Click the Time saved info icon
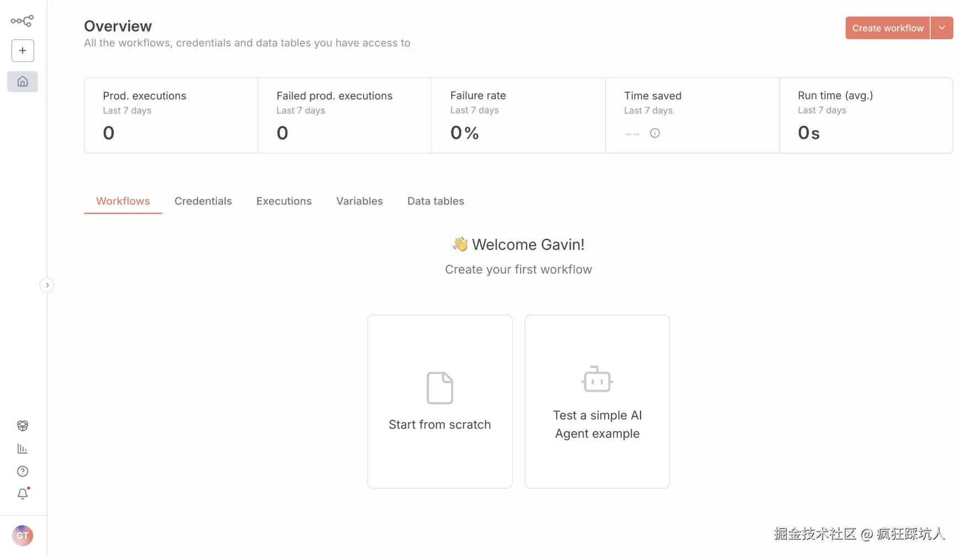 tap(655, 133)
